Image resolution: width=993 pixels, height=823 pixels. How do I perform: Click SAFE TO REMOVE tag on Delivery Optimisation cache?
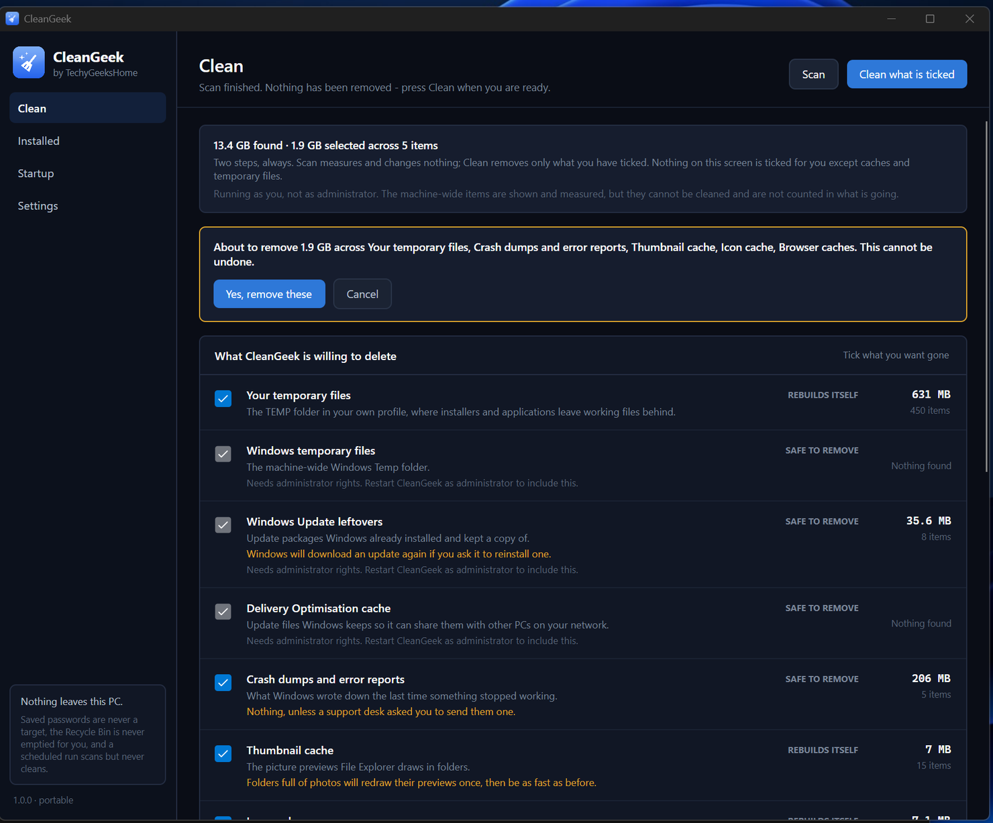[822, 608]
